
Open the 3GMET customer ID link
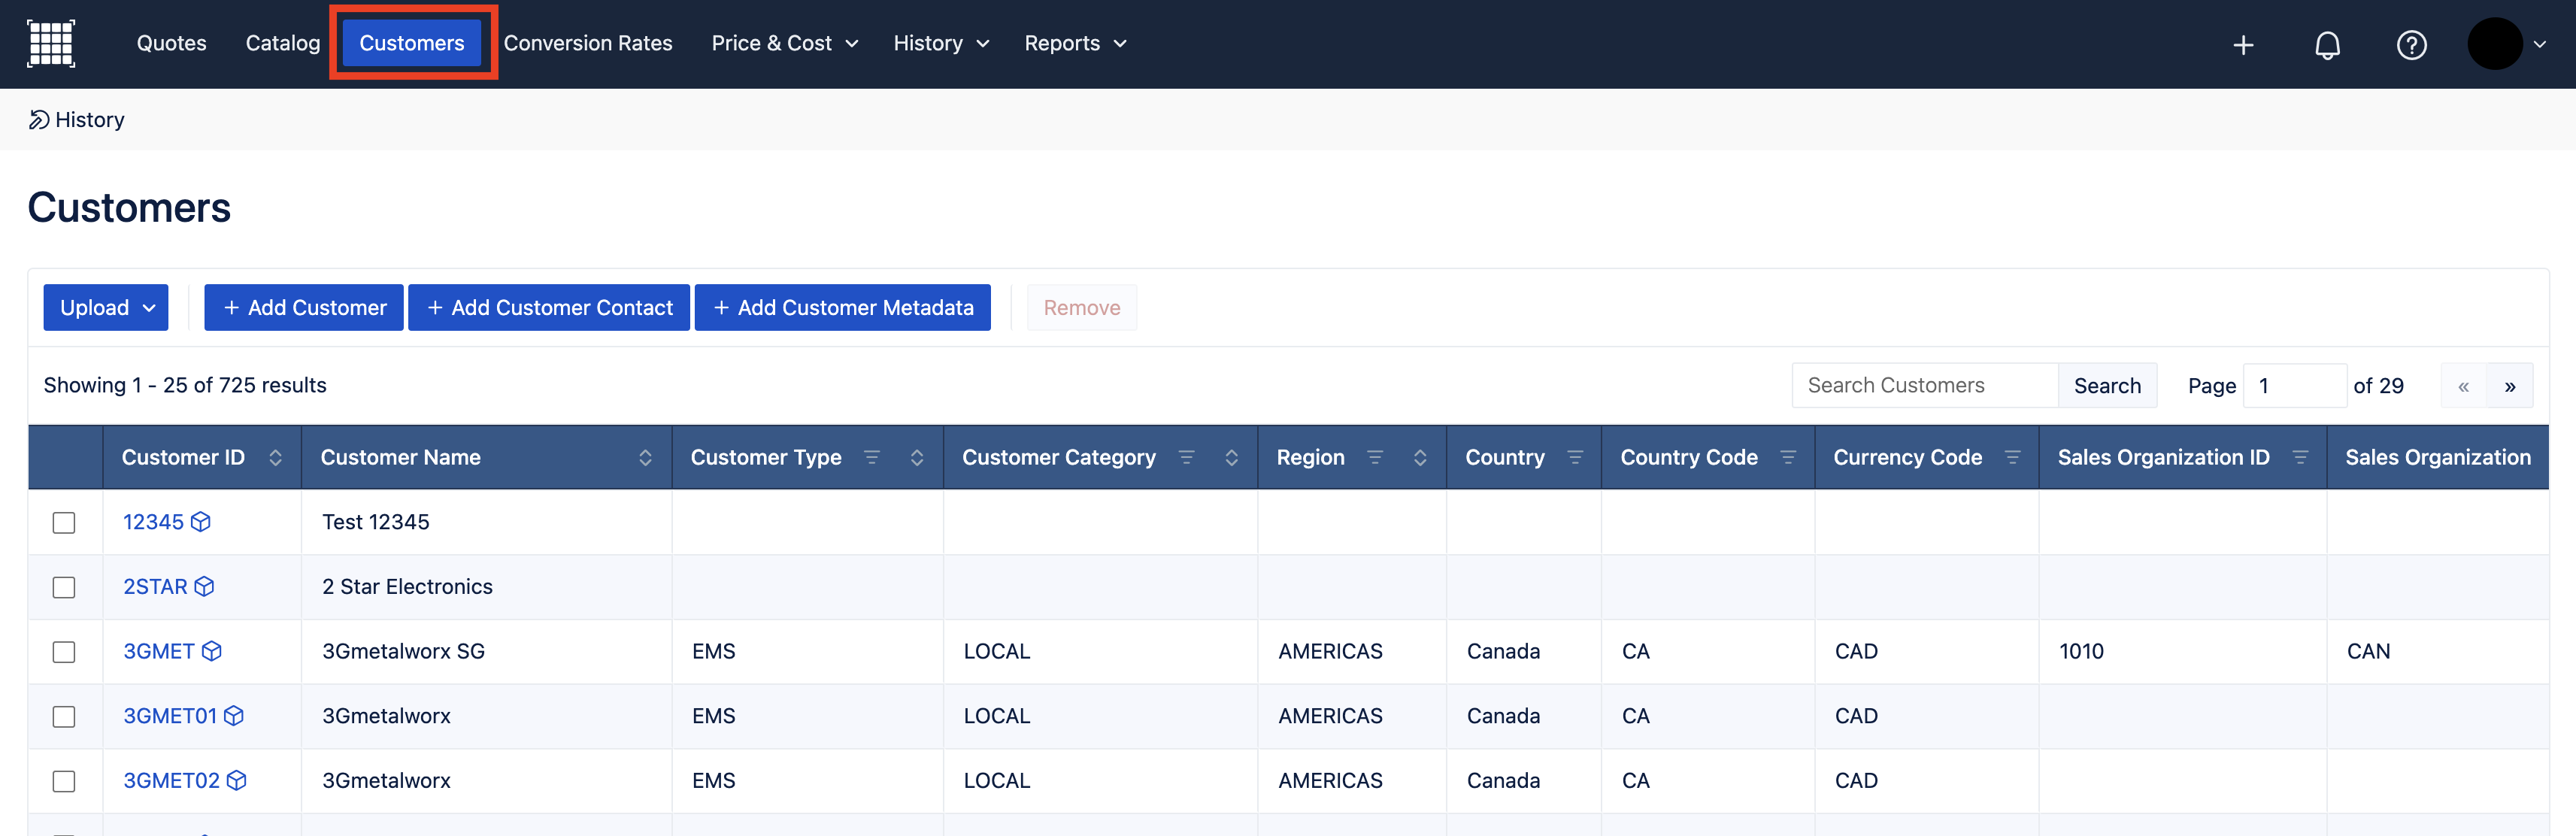click(x=158, y=651)
